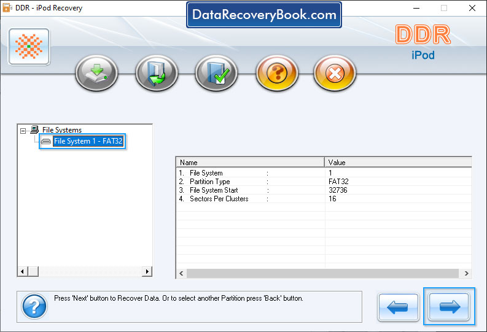This screenshot has width=487, height=332.
Task: Click the DDR iPod Recovery title bar icon
Action: tap(7, 8)
